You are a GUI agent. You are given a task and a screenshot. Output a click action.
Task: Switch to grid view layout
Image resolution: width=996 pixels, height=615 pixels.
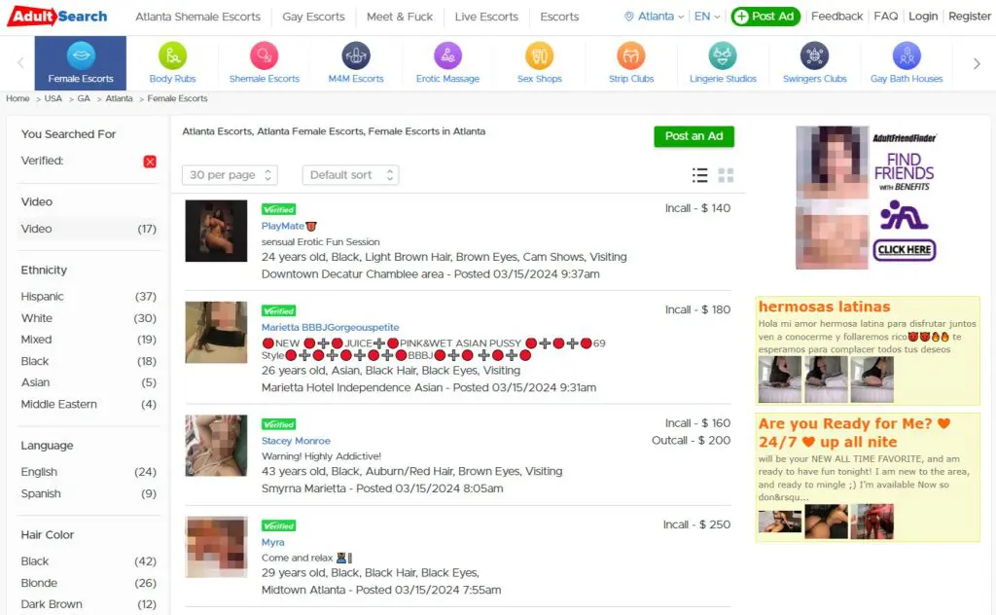point(726,175)
